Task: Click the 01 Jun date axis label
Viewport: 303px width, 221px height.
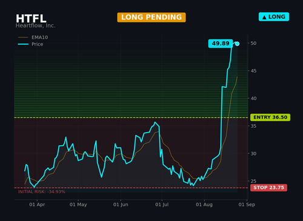Action: click(x=121, y=205)
